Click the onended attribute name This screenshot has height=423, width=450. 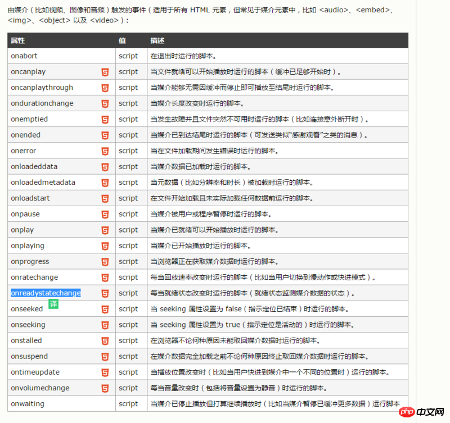pos(25,135)
